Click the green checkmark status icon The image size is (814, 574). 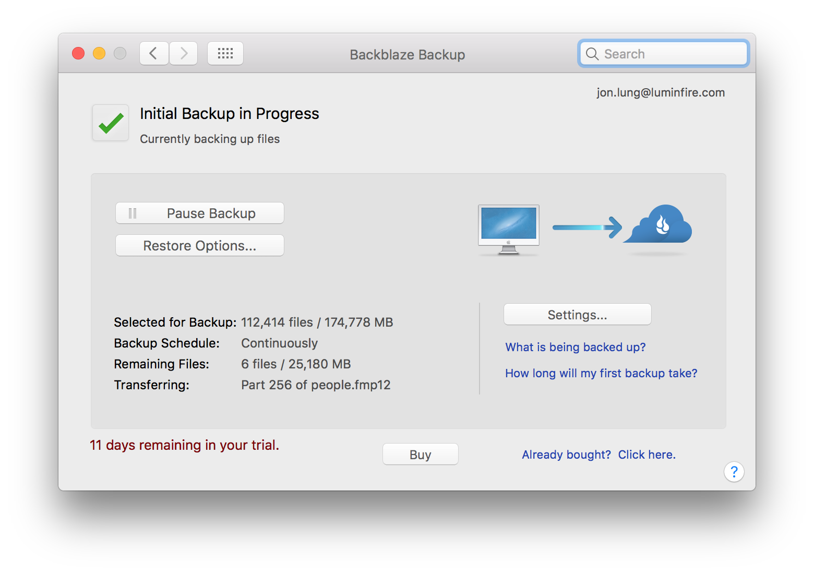(111, 123)
